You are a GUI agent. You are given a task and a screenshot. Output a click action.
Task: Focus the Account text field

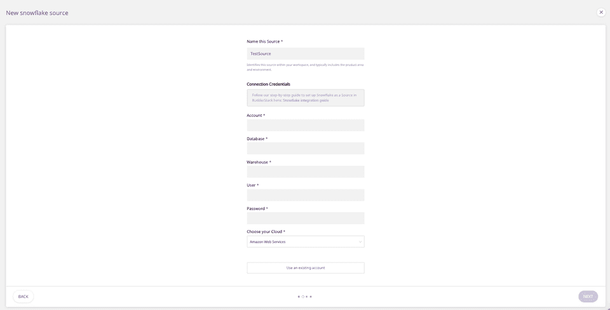click(x=305, y=126)
